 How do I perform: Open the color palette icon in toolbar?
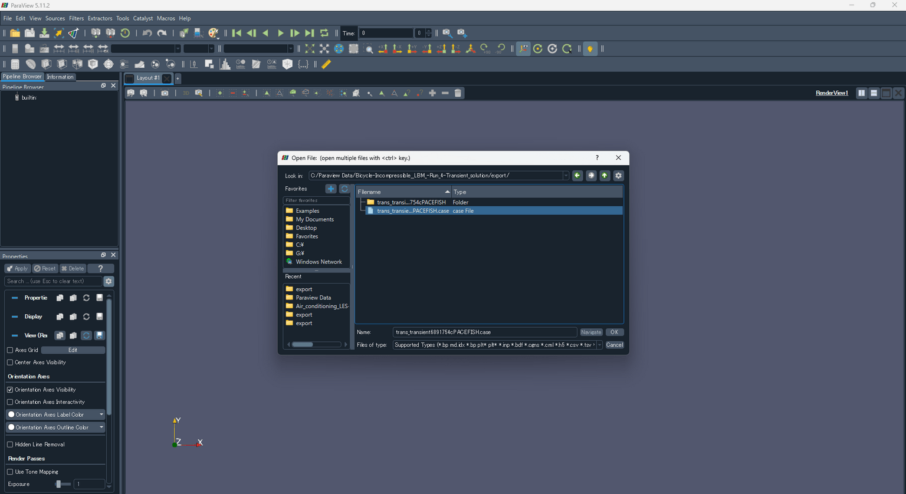214,33
